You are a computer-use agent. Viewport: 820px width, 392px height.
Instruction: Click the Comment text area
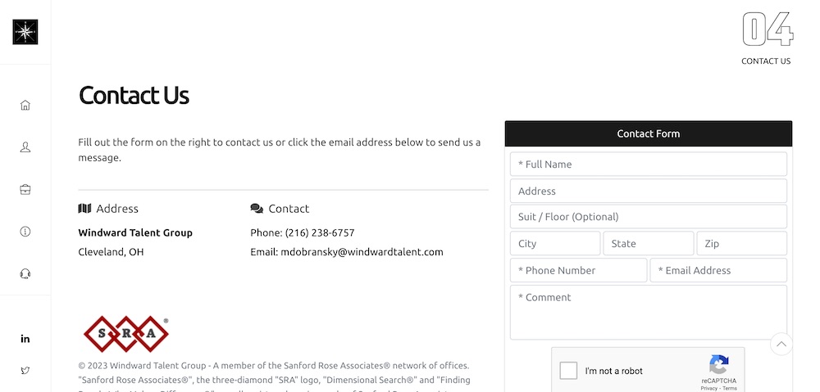(649, 312)
